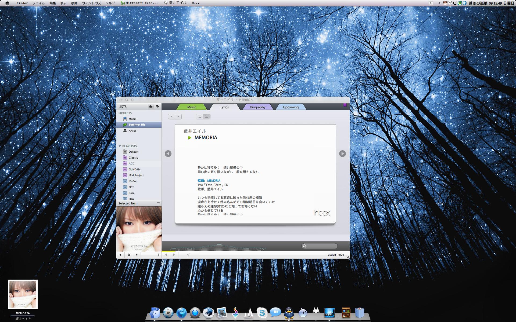This screenshot has width=516, height=322.
Task: Click the plus button to add a list
Action: coord(120,255)
